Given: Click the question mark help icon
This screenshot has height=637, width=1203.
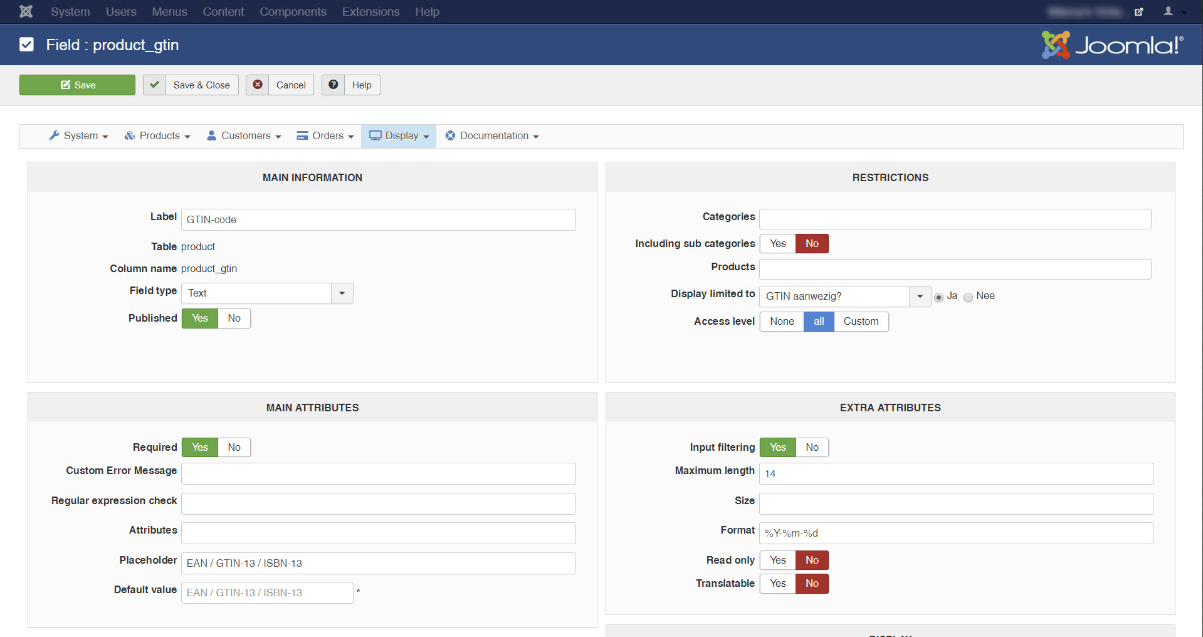Looking at the screenshot, I should [334, 85].
